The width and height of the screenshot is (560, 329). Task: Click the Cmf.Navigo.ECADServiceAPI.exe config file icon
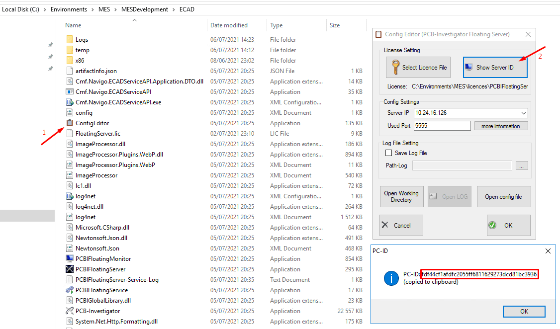coord(70,102)
